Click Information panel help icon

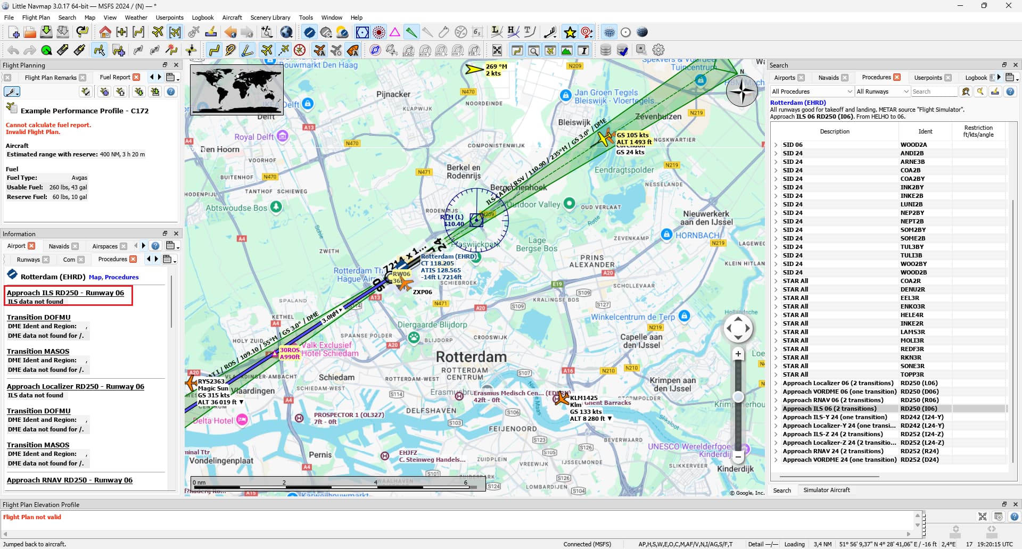(x=155, y=246)
